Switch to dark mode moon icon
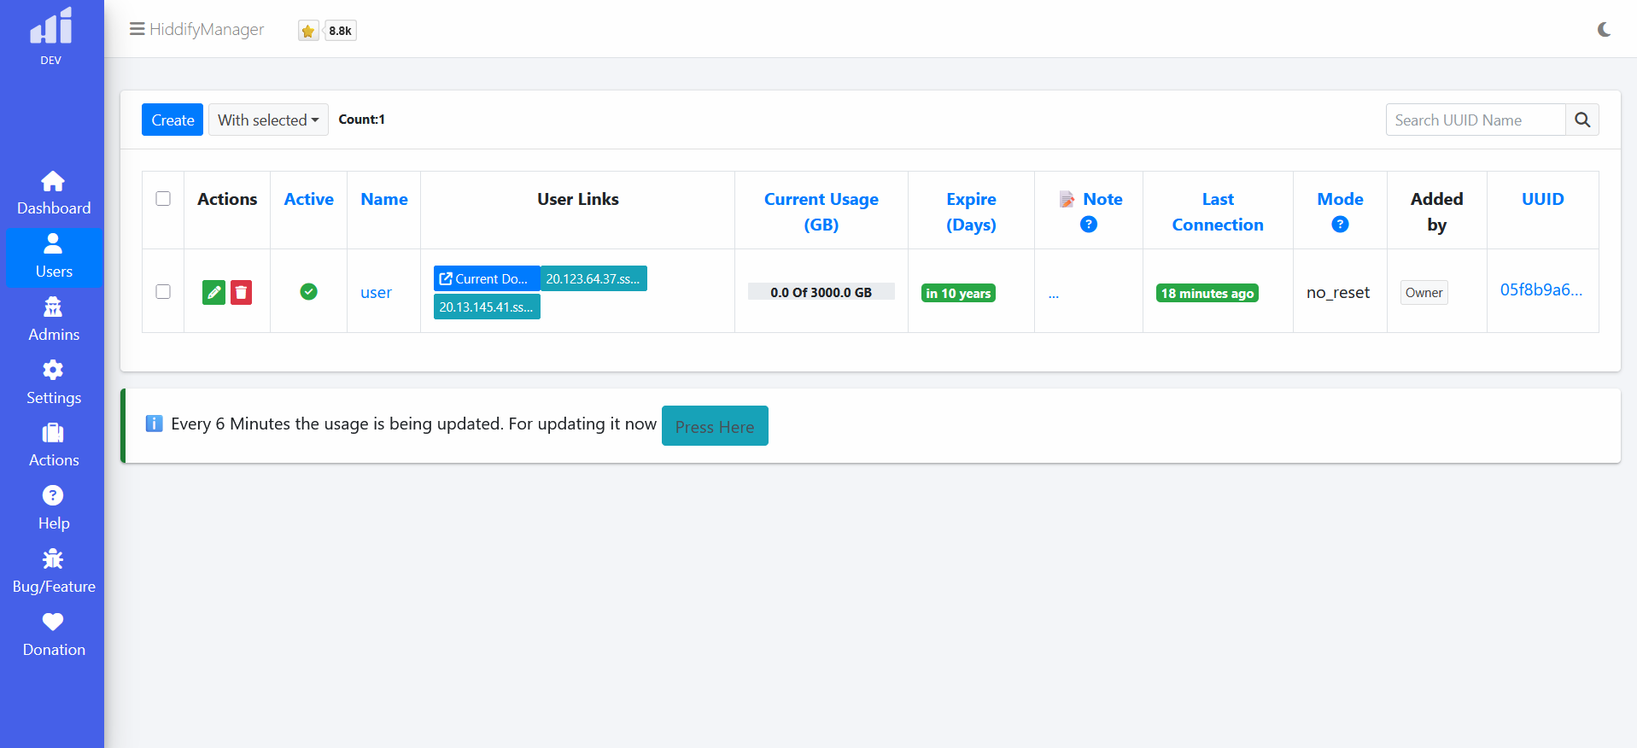Screen dimensions: 1637x748 pos(1604,29)
